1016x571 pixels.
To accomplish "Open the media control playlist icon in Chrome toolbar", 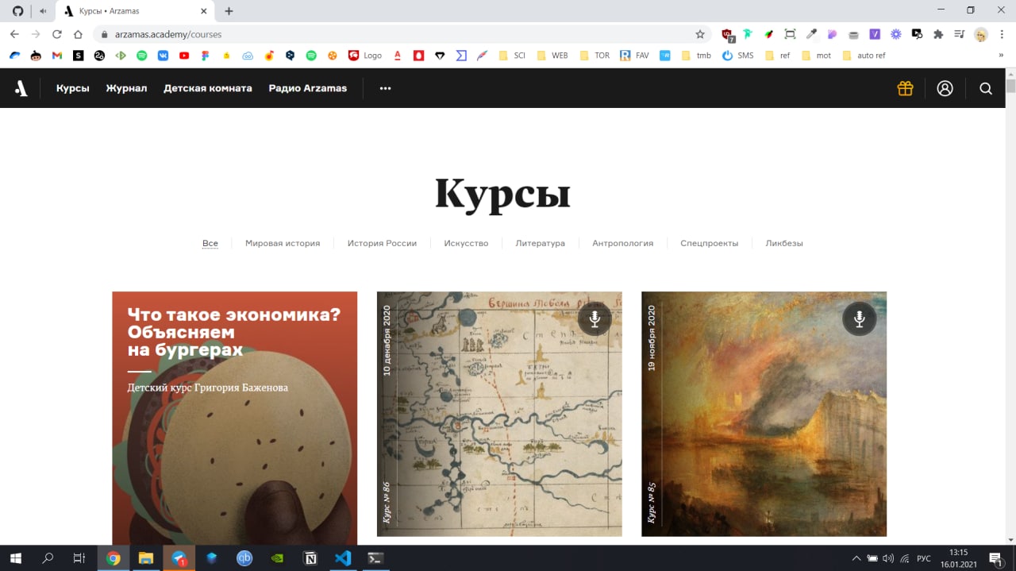I will (960, 34).
